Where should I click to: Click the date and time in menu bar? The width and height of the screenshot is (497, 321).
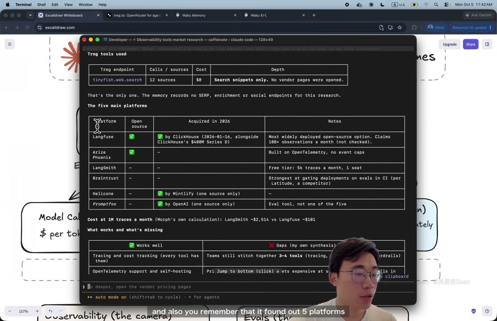pos(473,5)
